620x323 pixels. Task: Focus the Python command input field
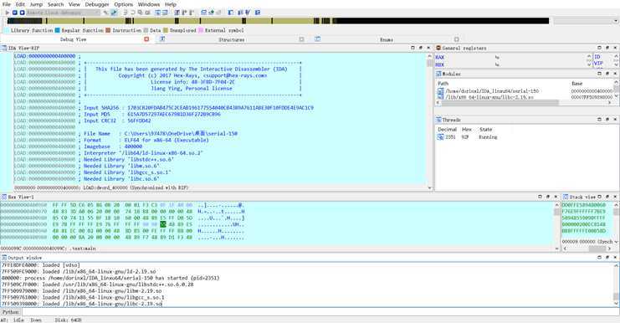coord(320,312)
